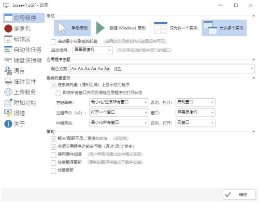The image size is (259, 202).
Task: Close the ScreenToGif options window
Action: [251, 5]
